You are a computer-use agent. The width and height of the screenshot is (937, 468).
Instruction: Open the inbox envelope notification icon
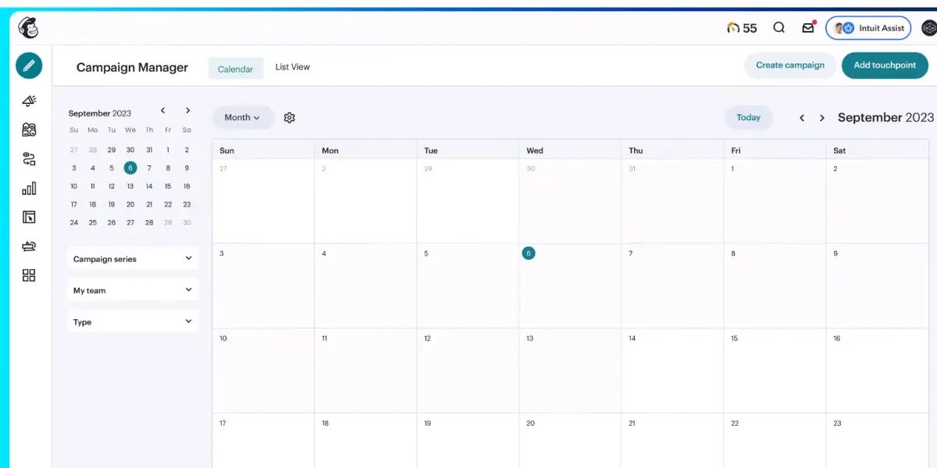808,27
